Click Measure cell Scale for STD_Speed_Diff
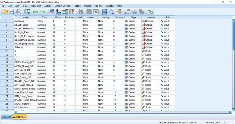This screenshot has width=235, height=124. [x=151, y=77]
